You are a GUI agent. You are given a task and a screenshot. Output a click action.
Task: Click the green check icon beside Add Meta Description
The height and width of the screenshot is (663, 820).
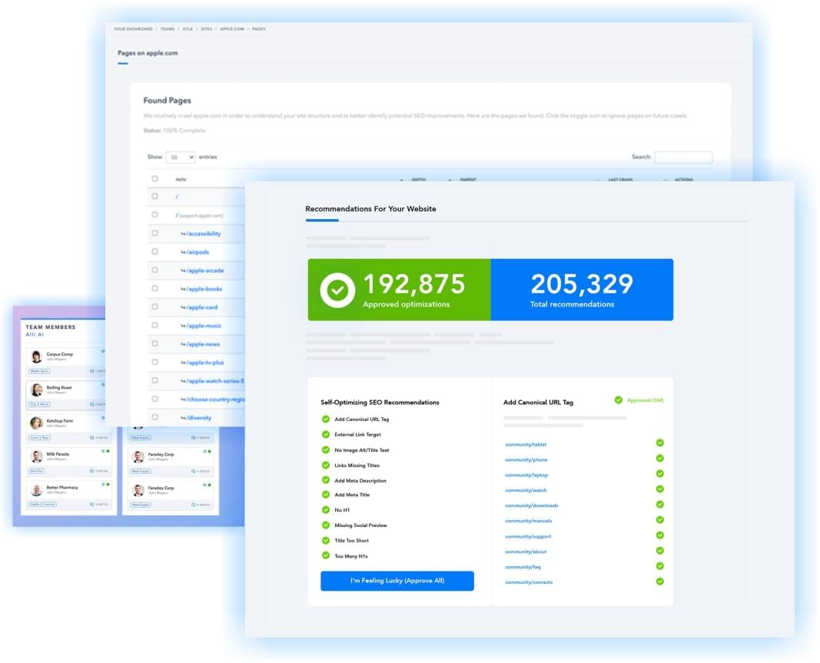tap(326, 480)
